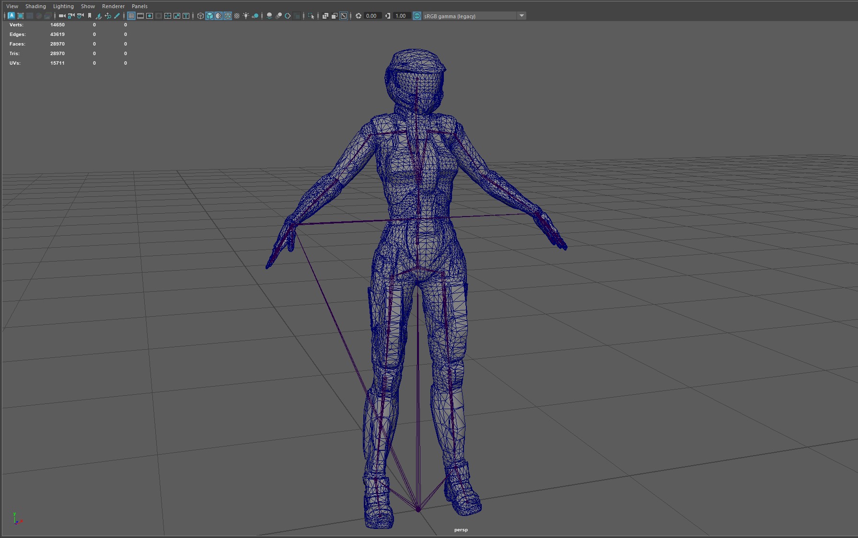Enable Textured display checker icon
858x538 pixels.
coord(237,16)
